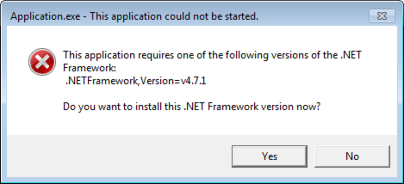Click blank white space right of 'v4.7.1'
Image resolution: width=404 pixels, height=184 pixels.
point(280,81)
